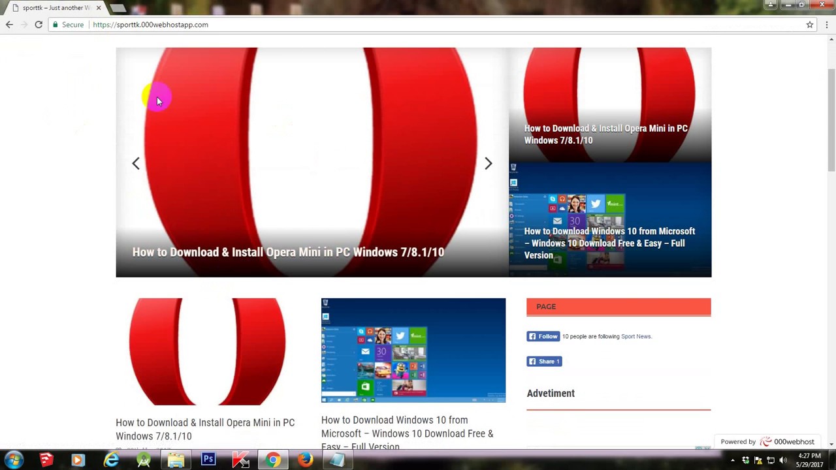Viewport: 836px width, 470px height.
Task: Click the browser forward arrow
Action: click(24, 25)
